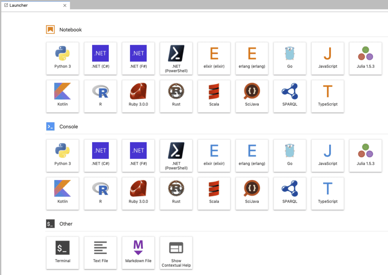Open a Rust console
Viewport: 388px width, 275px height.
coord(176,194)
